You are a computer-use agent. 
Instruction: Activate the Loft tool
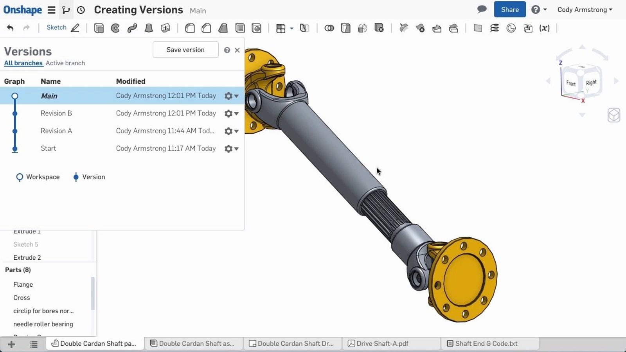point(149,28)
